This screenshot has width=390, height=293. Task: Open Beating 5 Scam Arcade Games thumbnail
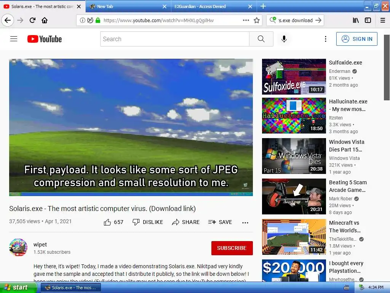[294, 196]
